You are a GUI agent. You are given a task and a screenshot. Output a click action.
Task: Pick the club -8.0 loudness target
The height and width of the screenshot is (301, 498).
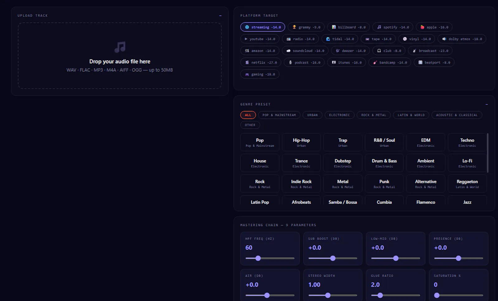pos(389,51)
